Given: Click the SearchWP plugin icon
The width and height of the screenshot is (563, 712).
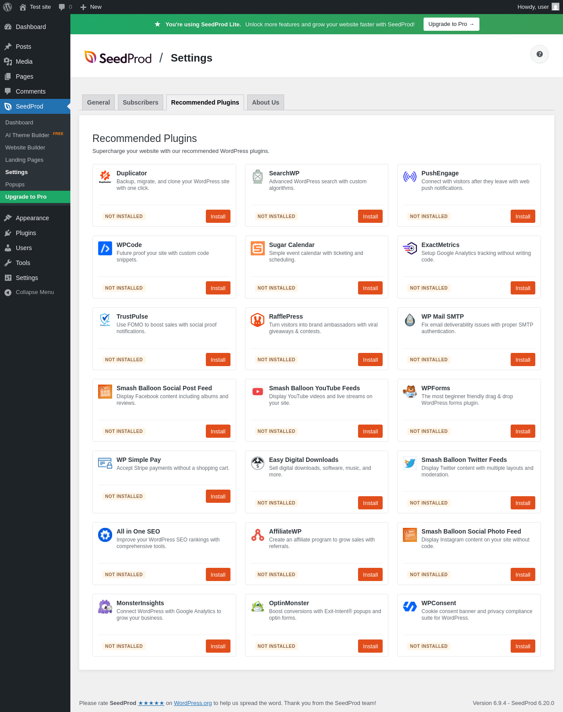Looking at the screenshot, I should [x=258, y=177].
